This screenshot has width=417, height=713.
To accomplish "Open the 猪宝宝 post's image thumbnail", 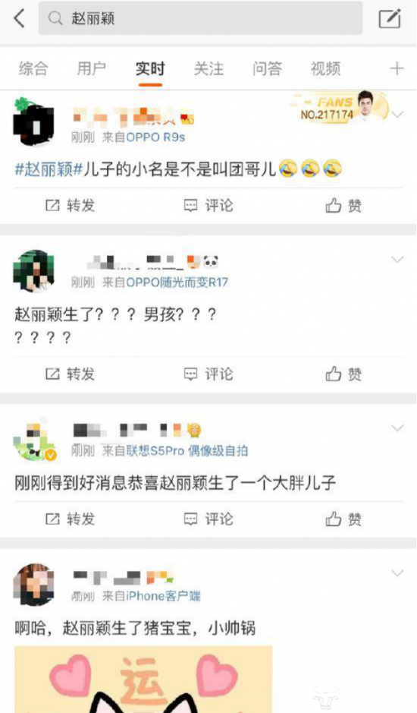I will [143, 680].
